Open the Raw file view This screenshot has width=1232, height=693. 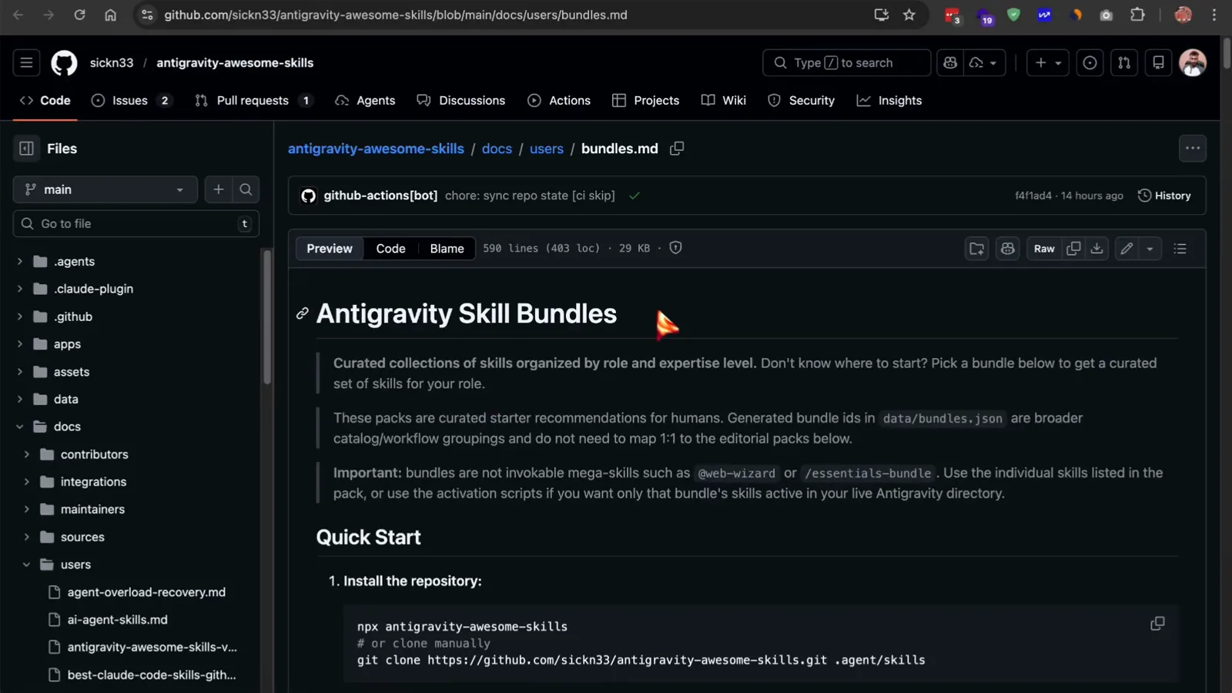click(1044, 248)
